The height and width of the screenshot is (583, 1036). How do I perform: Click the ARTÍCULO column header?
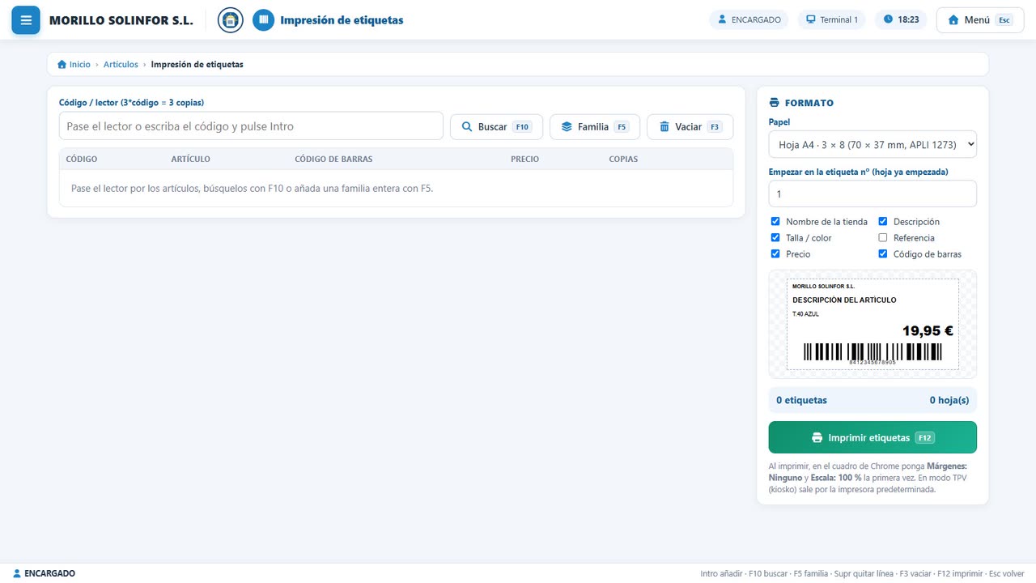[191, 159]
